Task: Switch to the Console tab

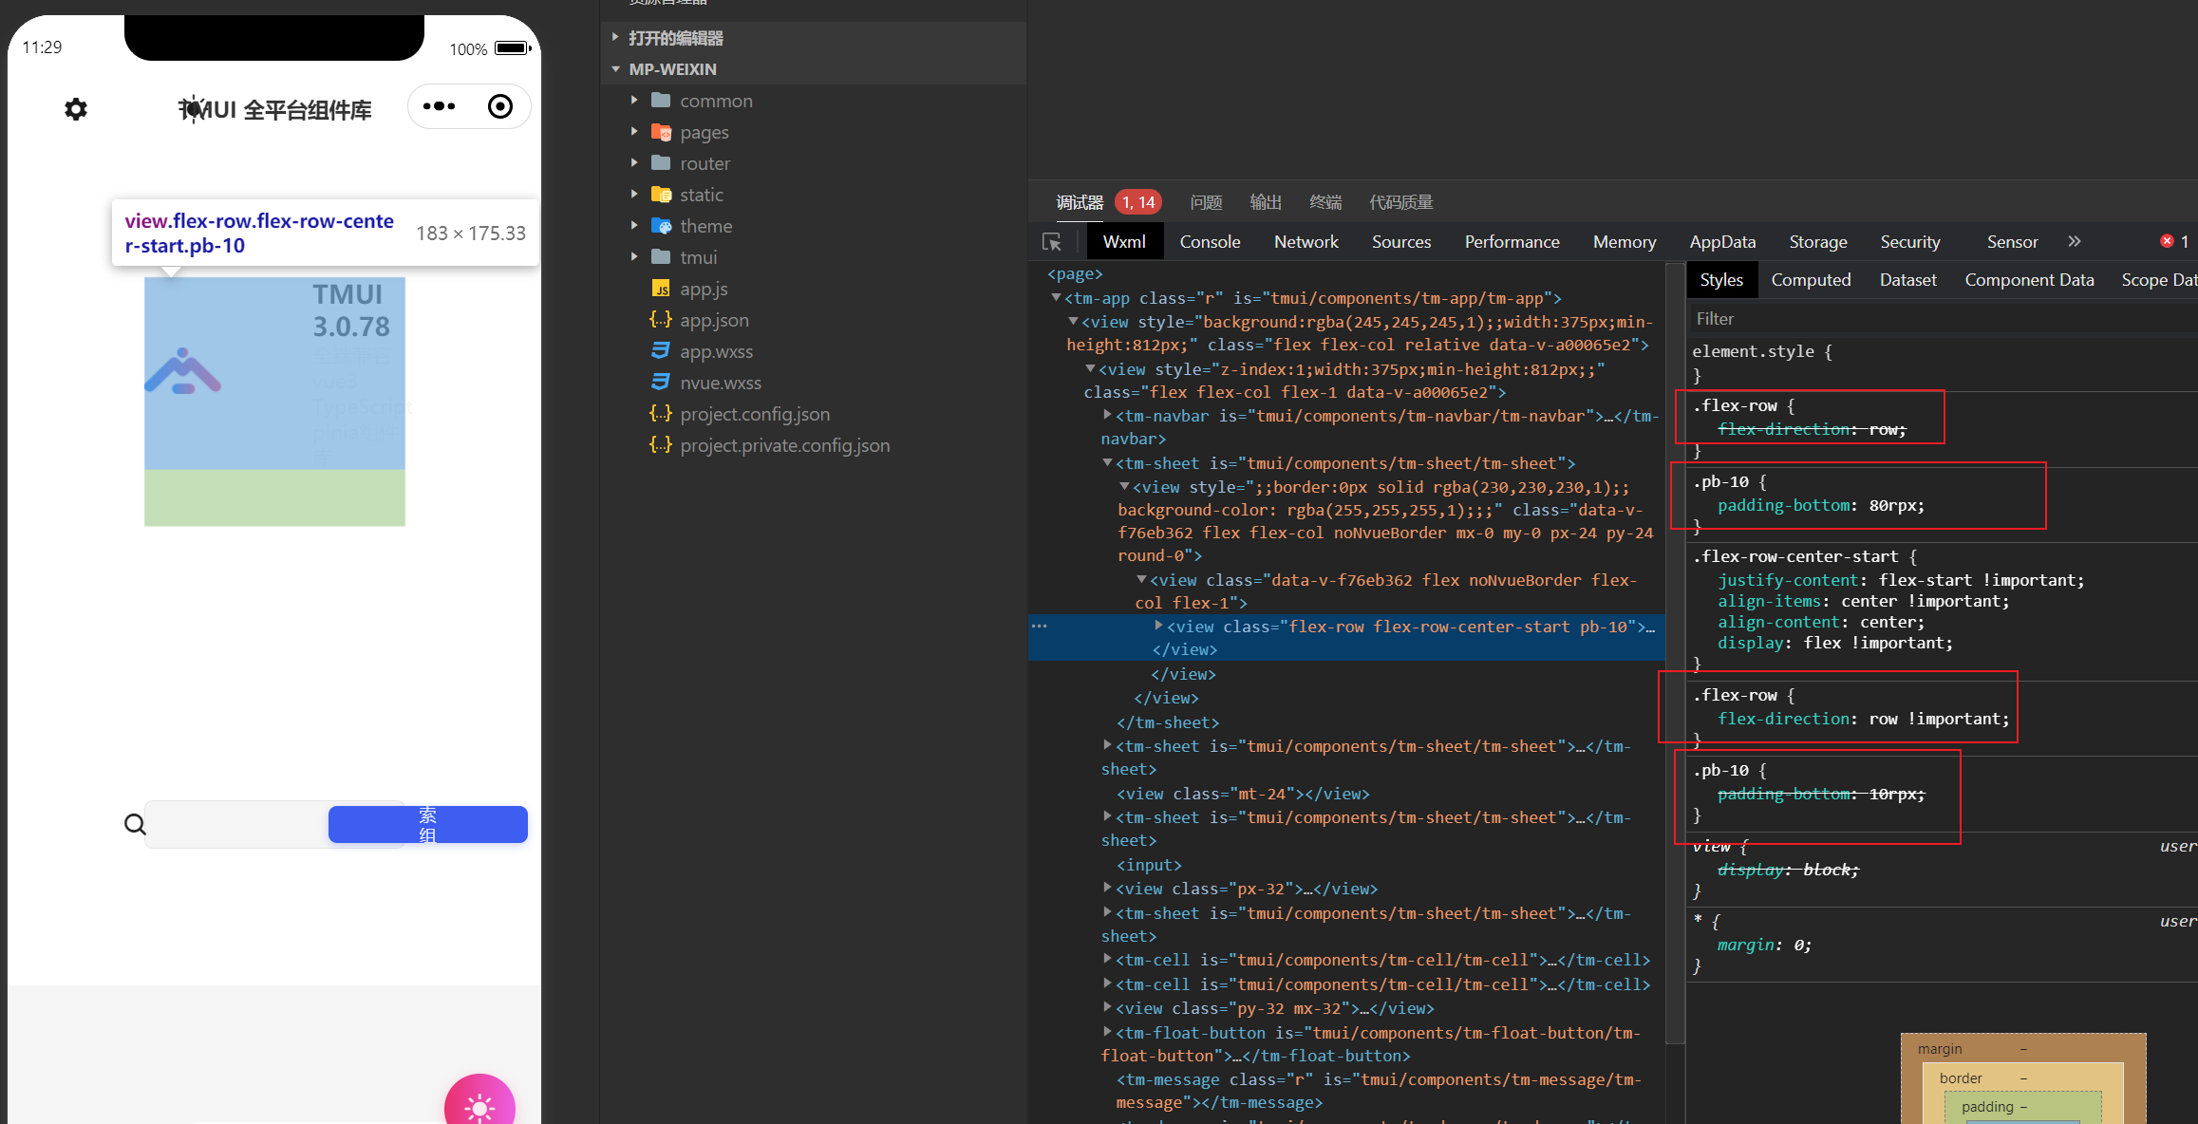Action: (1210, 242)
